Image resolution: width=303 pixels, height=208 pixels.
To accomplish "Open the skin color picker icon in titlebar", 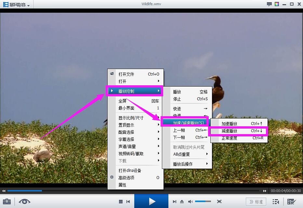I will (x=277, y=4).
